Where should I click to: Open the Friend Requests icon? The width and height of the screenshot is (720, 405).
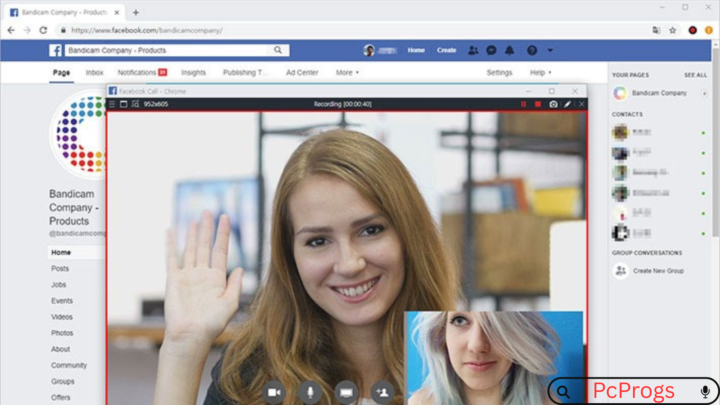[x=473, y=50]
